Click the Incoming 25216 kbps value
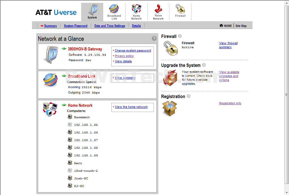 [x=92, y=87]
